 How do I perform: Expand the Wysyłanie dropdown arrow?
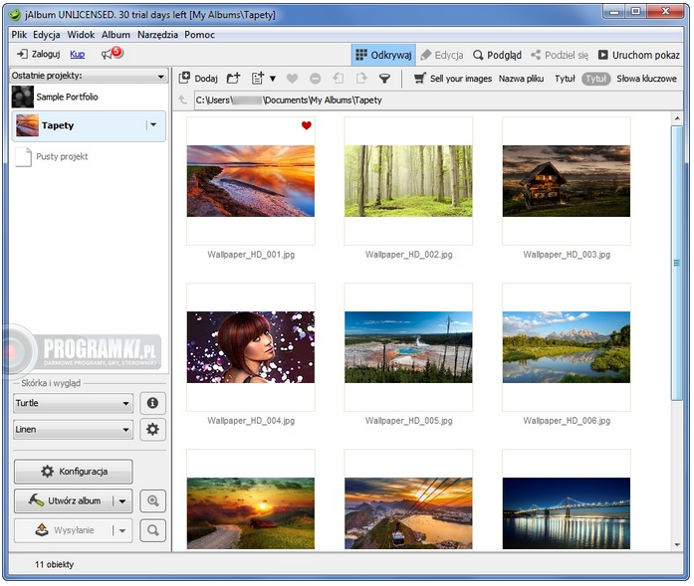point(122,530)
